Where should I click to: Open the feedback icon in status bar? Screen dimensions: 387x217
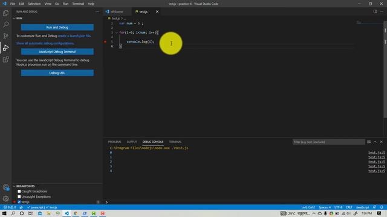(375, 207)
